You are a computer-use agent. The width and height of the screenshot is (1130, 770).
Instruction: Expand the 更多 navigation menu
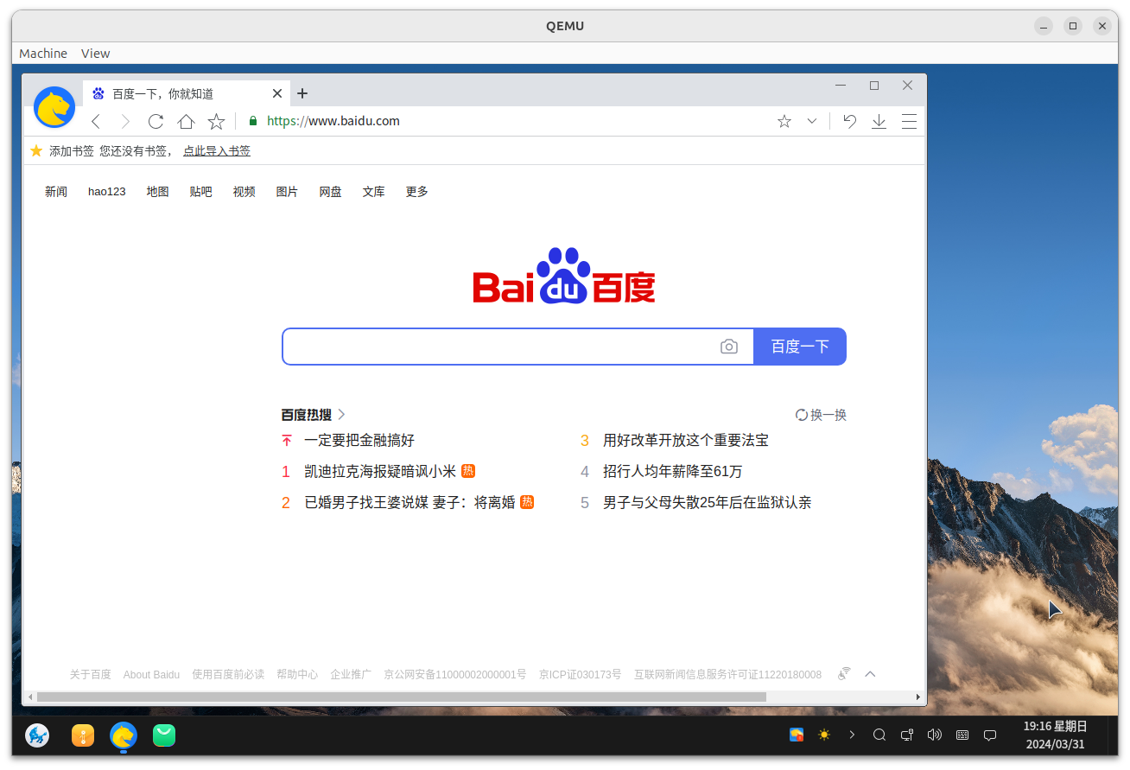pos(417,192)
